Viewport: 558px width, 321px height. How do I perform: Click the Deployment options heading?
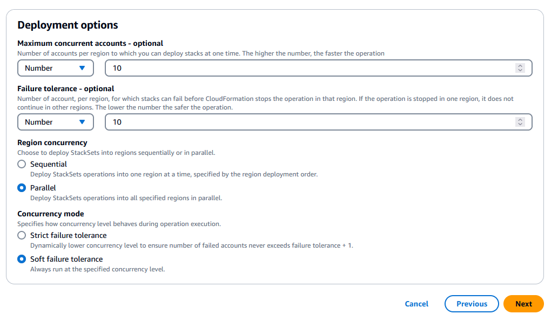coord(68,25)
